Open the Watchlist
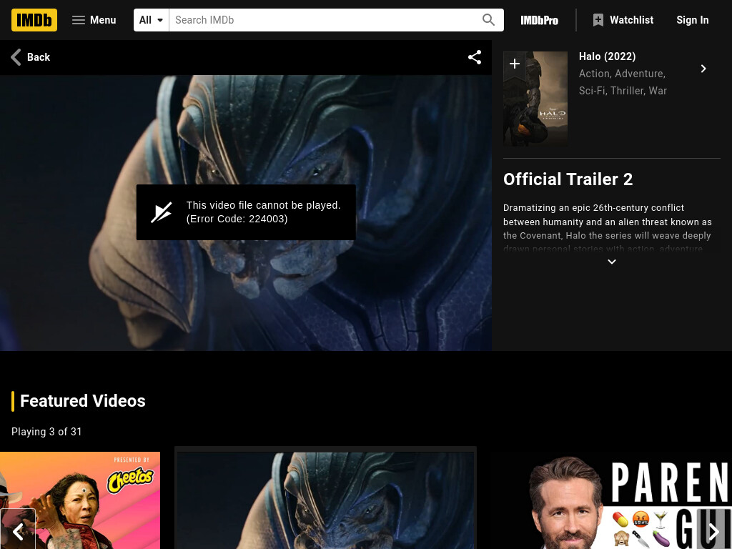This screenshot has height=549, width=732. pyautogui.click(x=623, y=20)
